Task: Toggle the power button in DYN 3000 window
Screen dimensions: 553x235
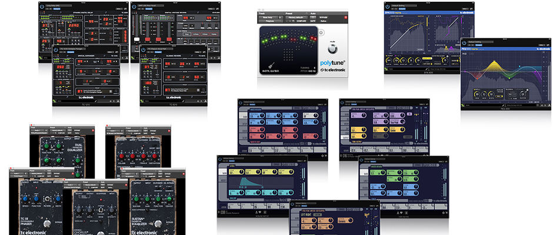Action: pyautogui.click(x=388, y=6)
